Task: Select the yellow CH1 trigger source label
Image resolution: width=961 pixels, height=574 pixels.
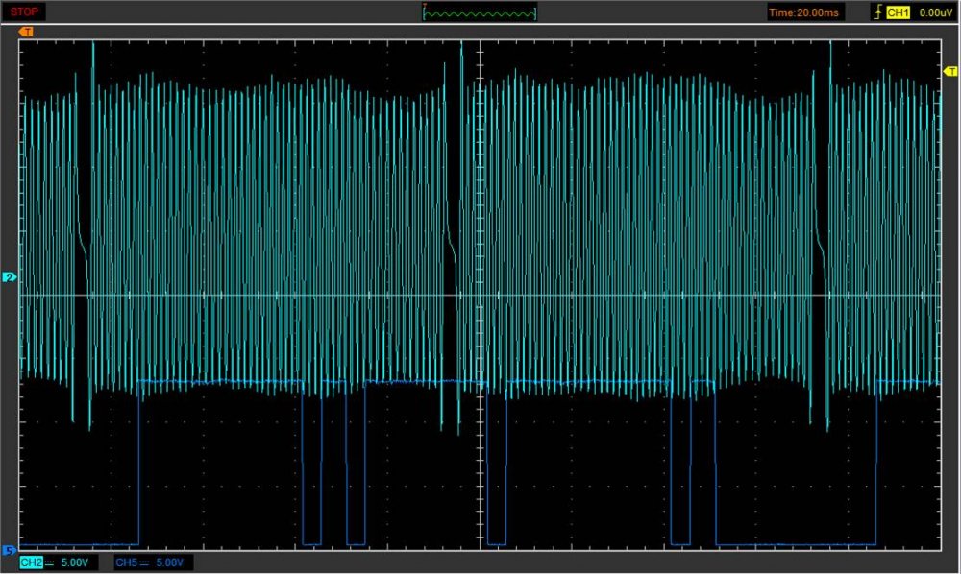Action: 898,12
